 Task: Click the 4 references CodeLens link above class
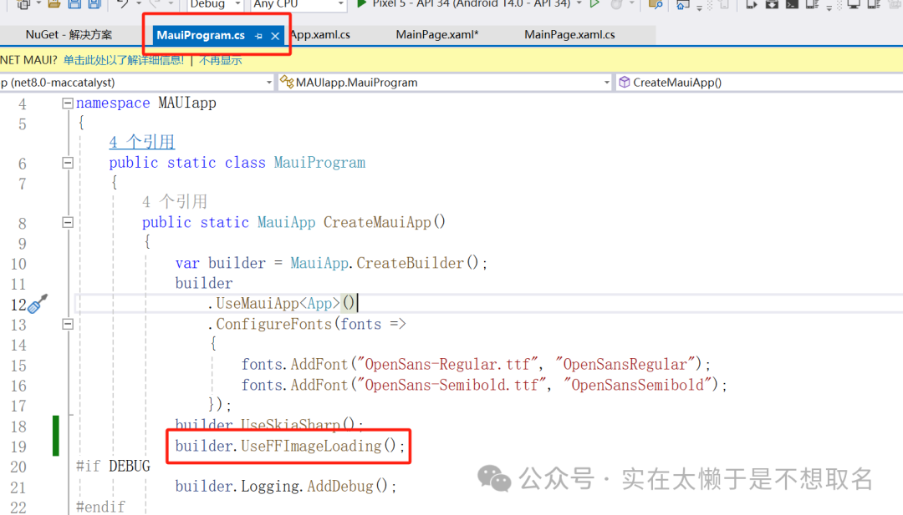pyautogui.click(x=141, y=142)
